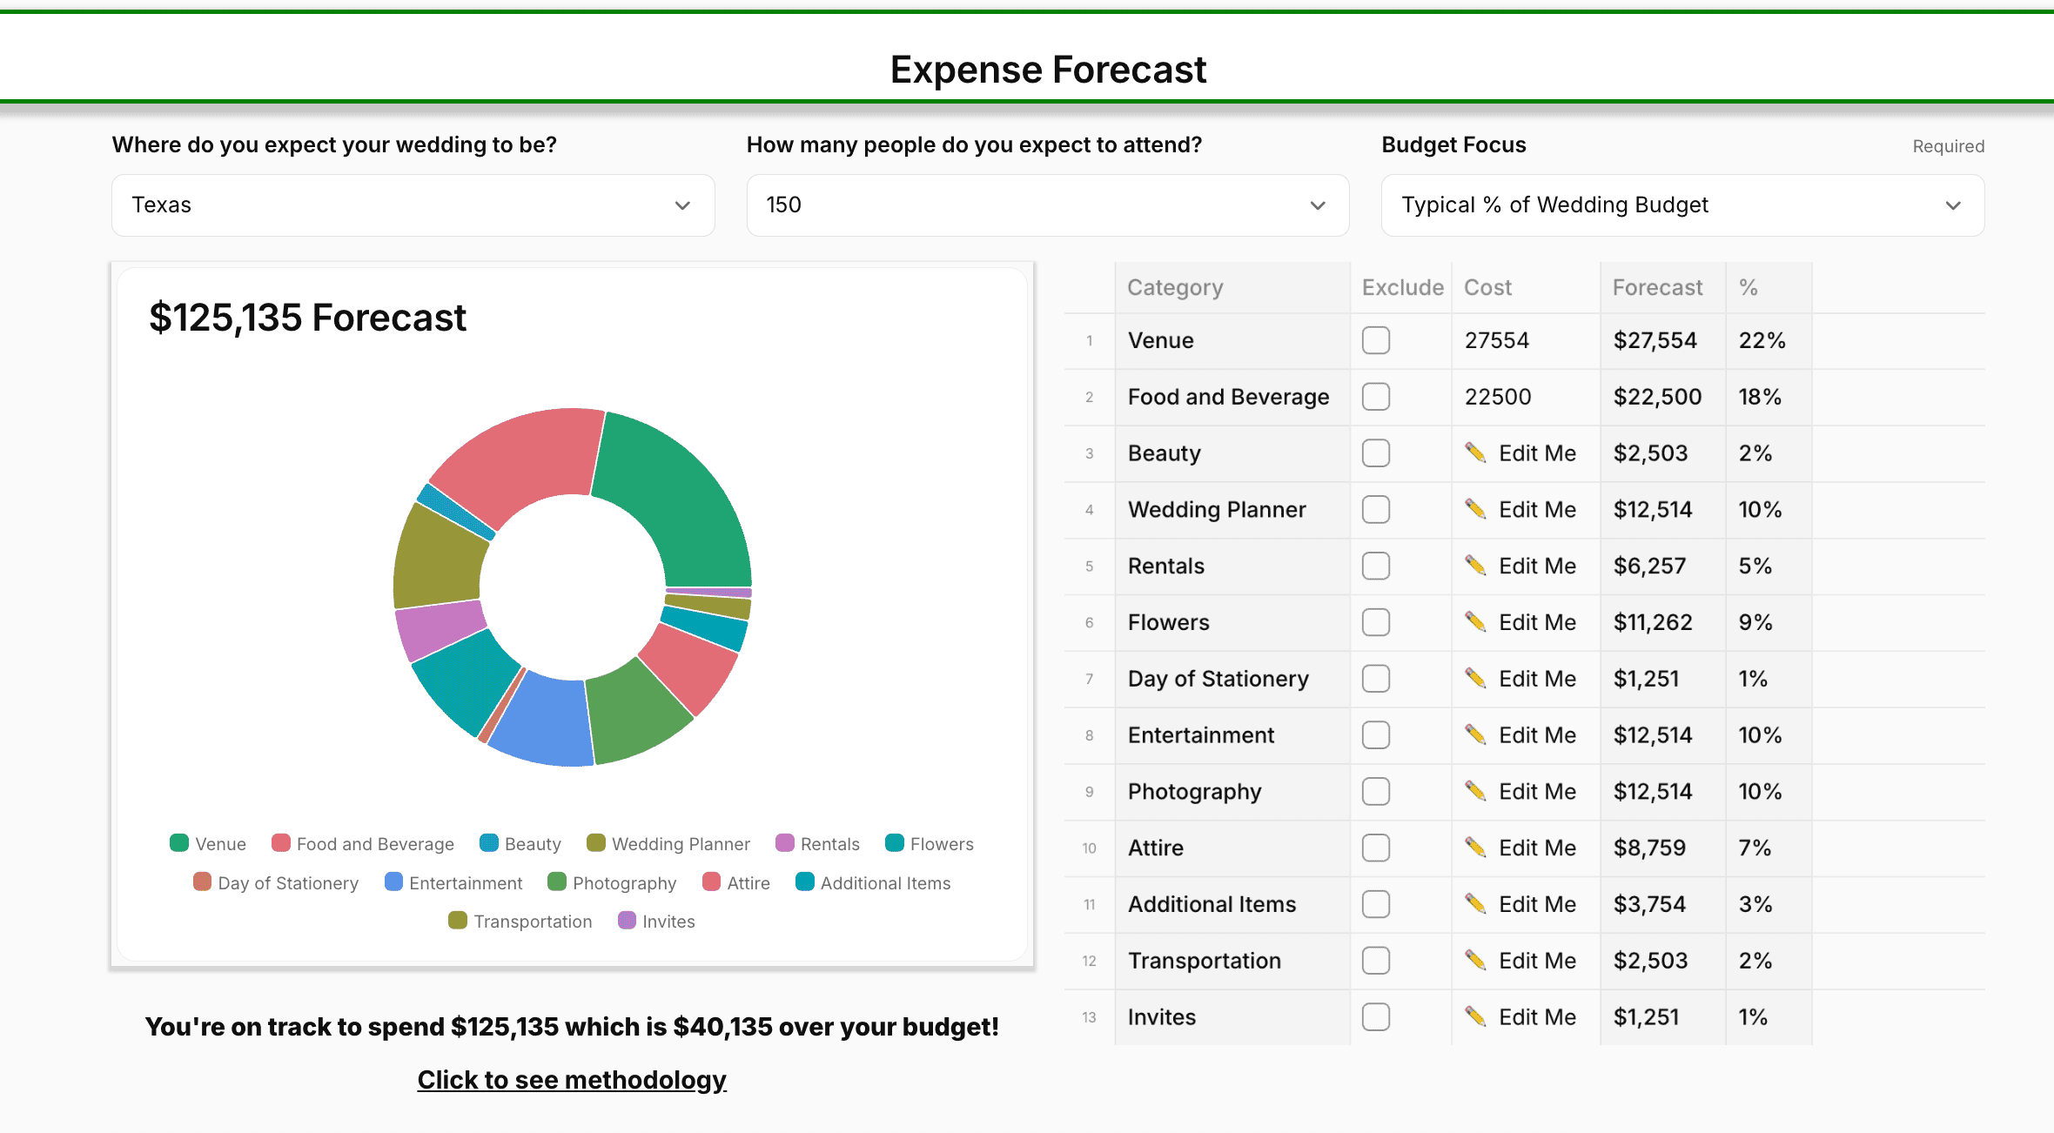This screenshot has height=1133, width=2054.
Task: Exclude Food and Beverage from forecast
Action: (1376, 397)
